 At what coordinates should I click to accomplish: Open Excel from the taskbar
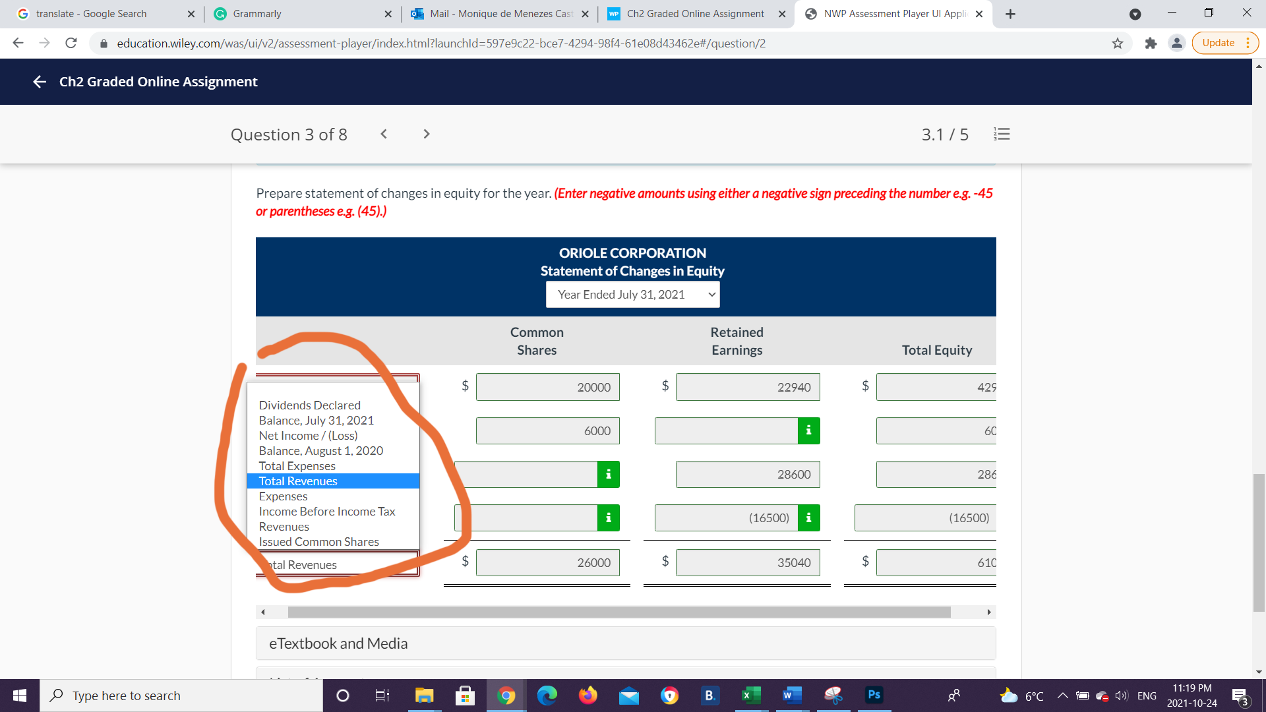pos(750,695)
